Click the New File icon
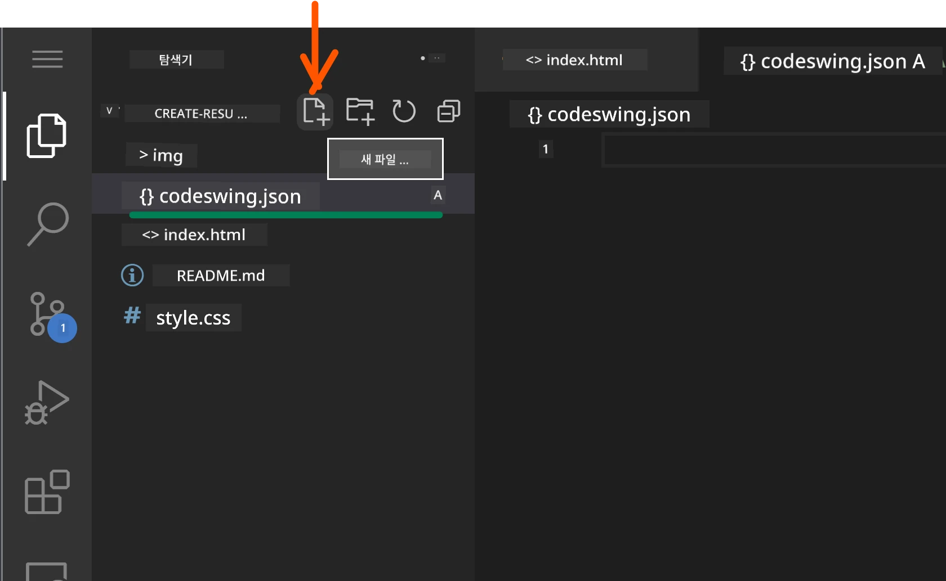 tap(315, 111)
